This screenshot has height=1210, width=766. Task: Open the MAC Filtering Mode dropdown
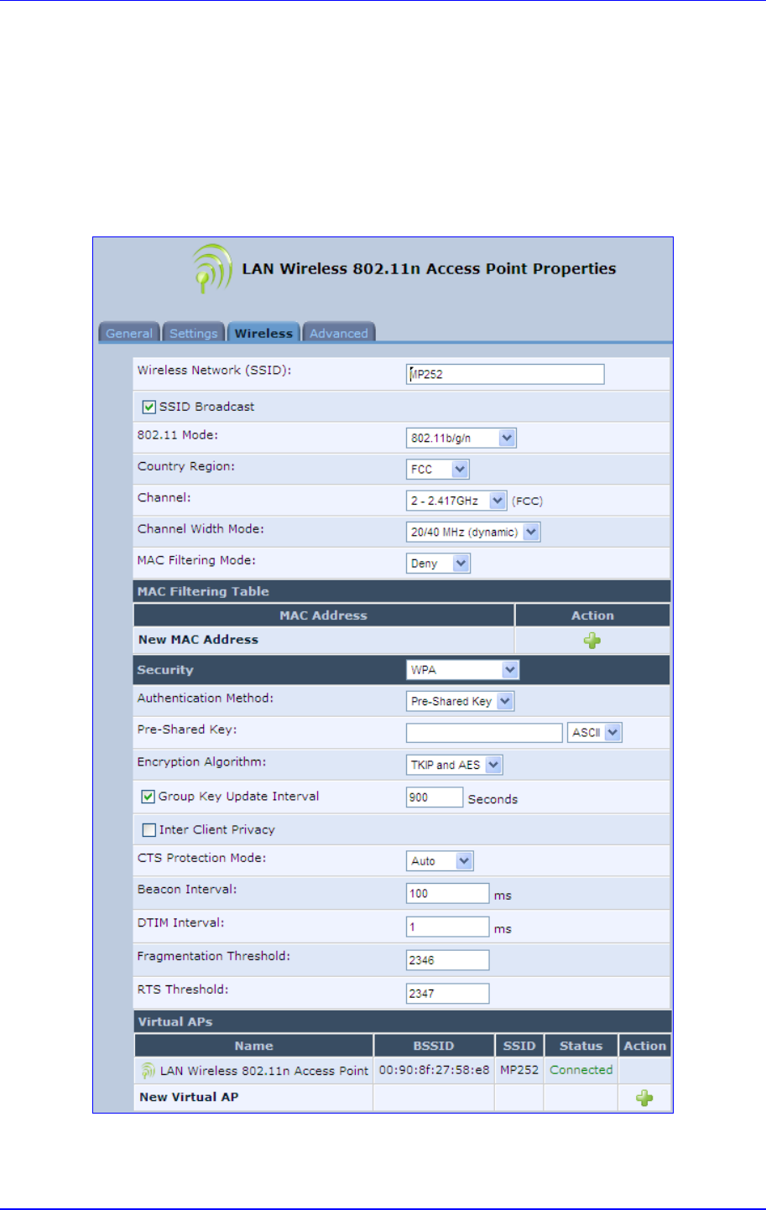(x=438, y=563)
